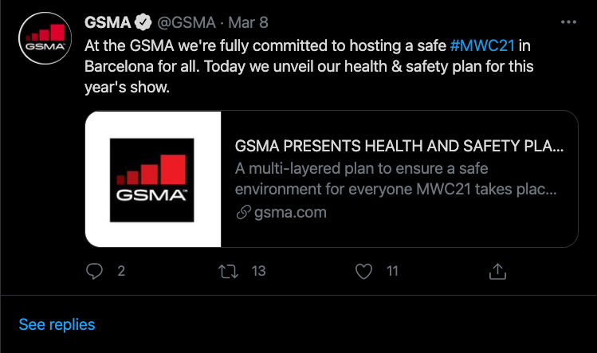Viewport: 597px width, 353px height.
Task: Like the tweet with the heart icon
Action: [363, 271]
